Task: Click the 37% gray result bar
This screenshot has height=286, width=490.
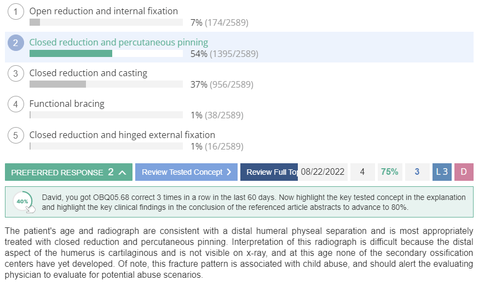Action: [x=58, y=84]
